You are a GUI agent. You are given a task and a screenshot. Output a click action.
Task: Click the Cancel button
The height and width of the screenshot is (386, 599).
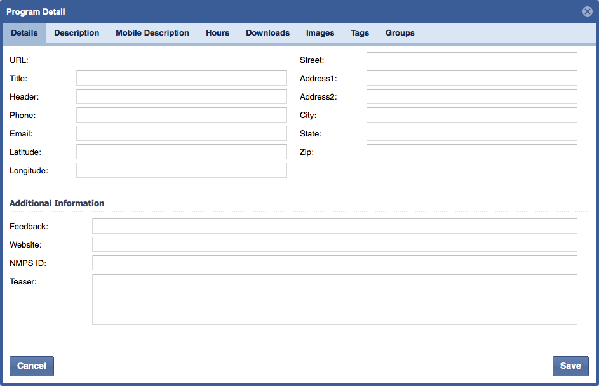coord(32,366)
